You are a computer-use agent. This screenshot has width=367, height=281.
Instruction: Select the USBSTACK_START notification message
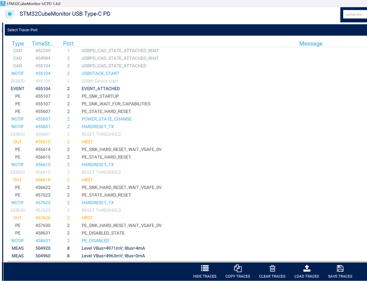pos(100,73)
